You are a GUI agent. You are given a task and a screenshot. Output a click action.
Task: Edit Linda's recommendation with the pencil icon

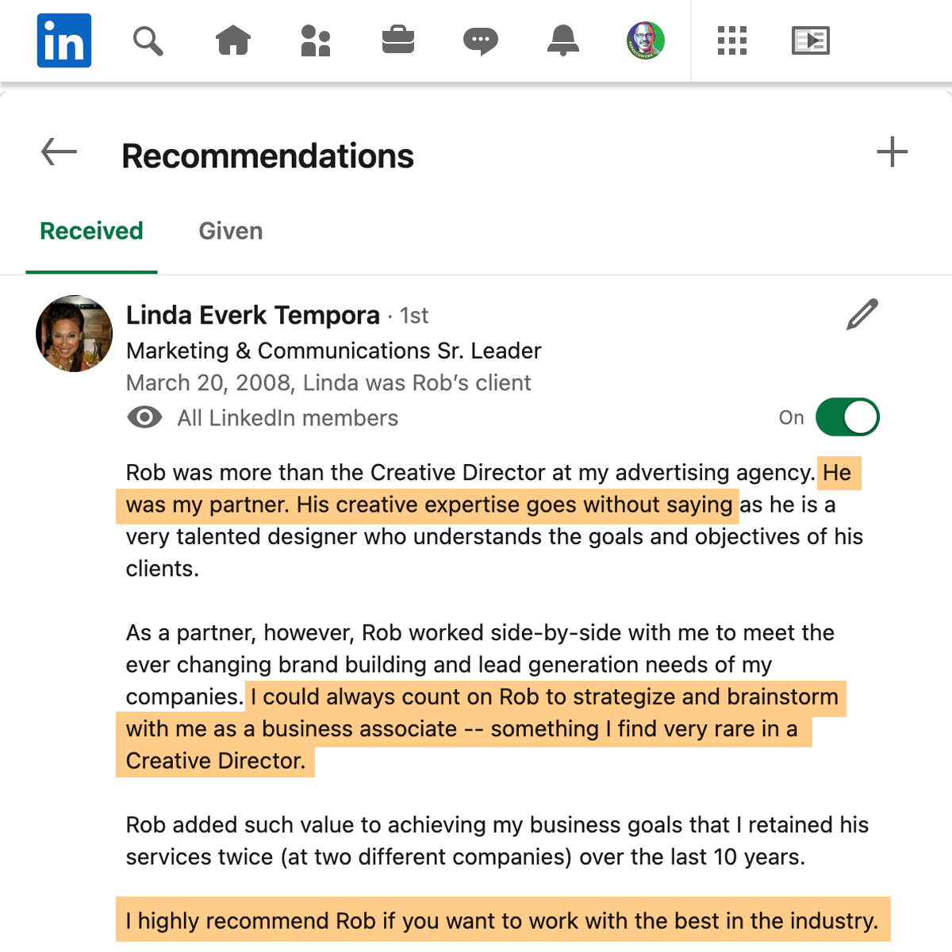click(862, 314)
